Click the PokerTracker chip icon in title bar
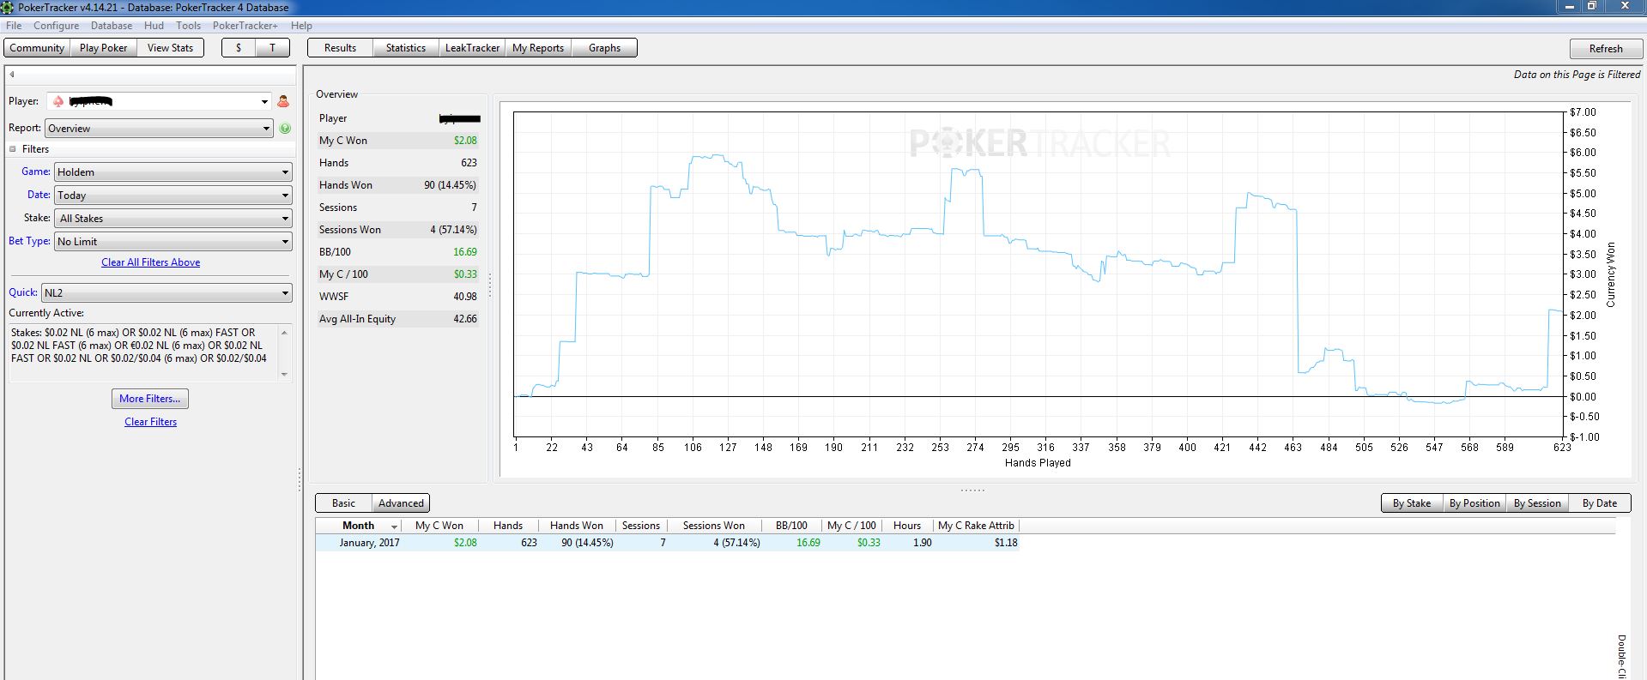 pos(7,7)
